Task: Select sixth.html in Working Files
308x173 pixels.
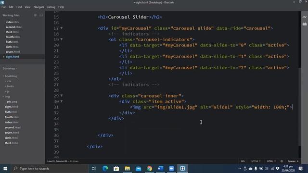Action: click(12, 47)
